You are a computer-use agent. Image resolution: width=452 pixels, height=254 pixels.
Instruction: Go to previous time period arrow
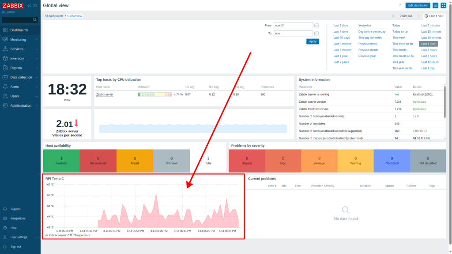[x=393, y=16]
